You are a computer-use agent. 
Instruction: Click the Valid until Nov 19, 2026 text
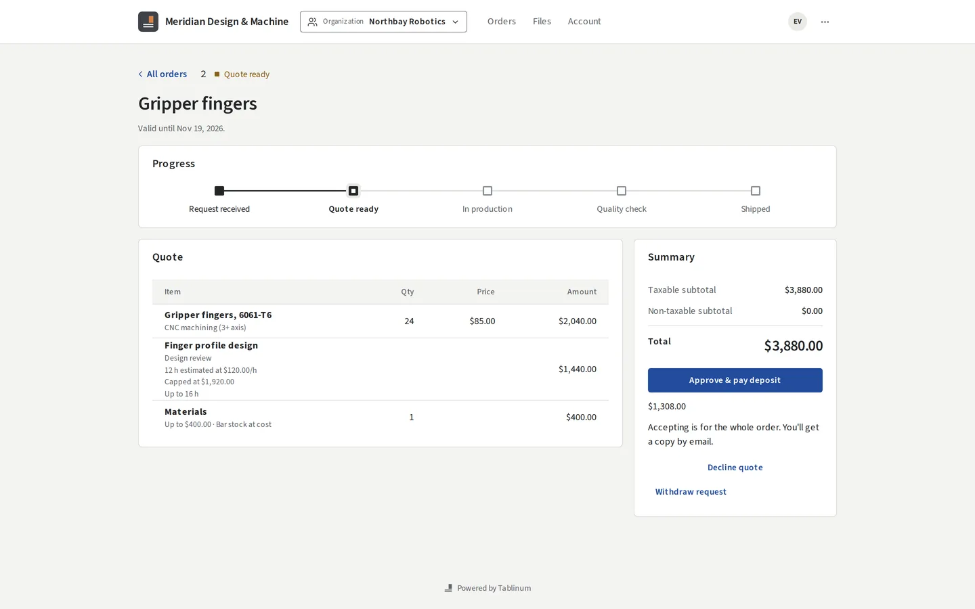click(181, 129)
